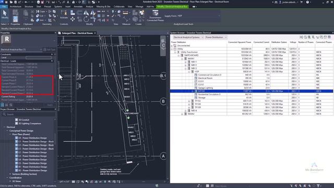334x188 pixels.
Task: Open the Annotate ribbon tab
Action: pyautogui.click(x=78, y=7)
